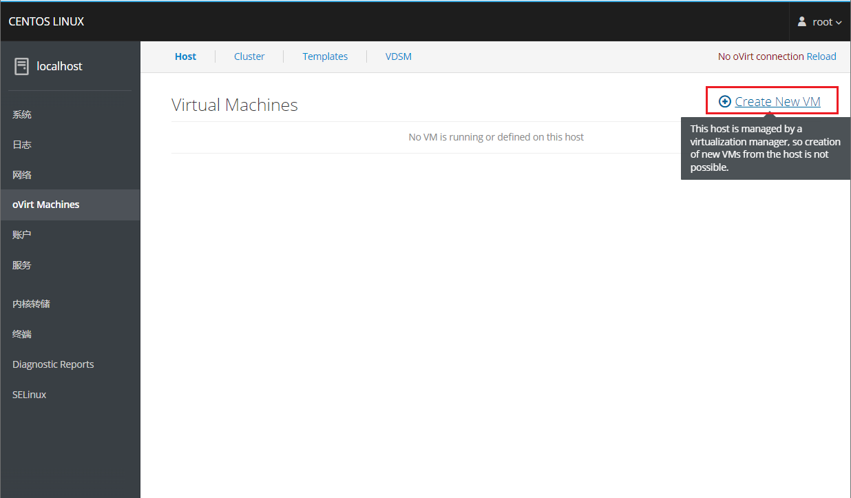Go to the Host tab
851x498 pixels.
point(185,56)
